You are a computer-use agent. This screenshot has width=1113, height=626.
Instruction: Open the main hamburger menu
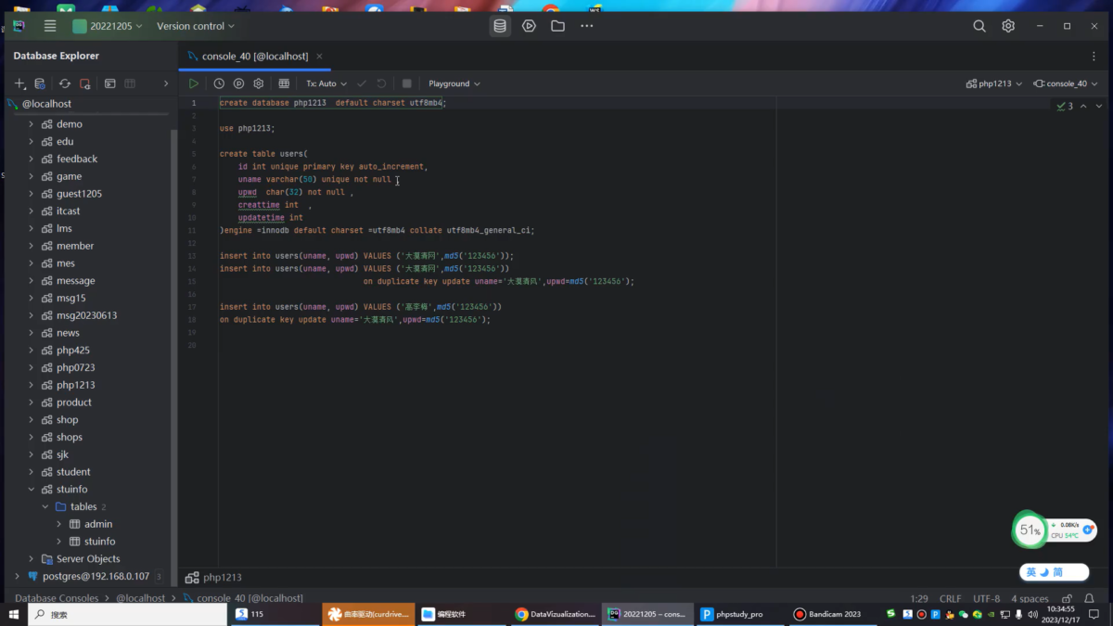tap(50, 26)
